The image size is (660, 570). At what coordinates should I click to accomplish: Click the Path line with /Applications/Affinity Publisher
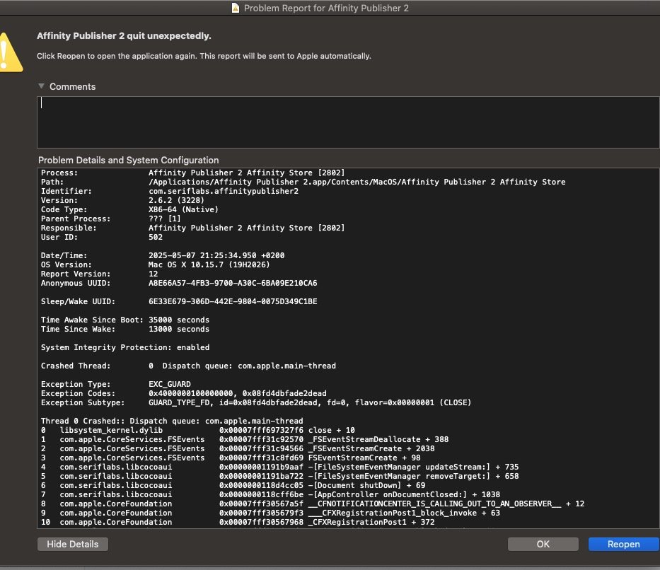pyautogui.click(x=303, y=182)
